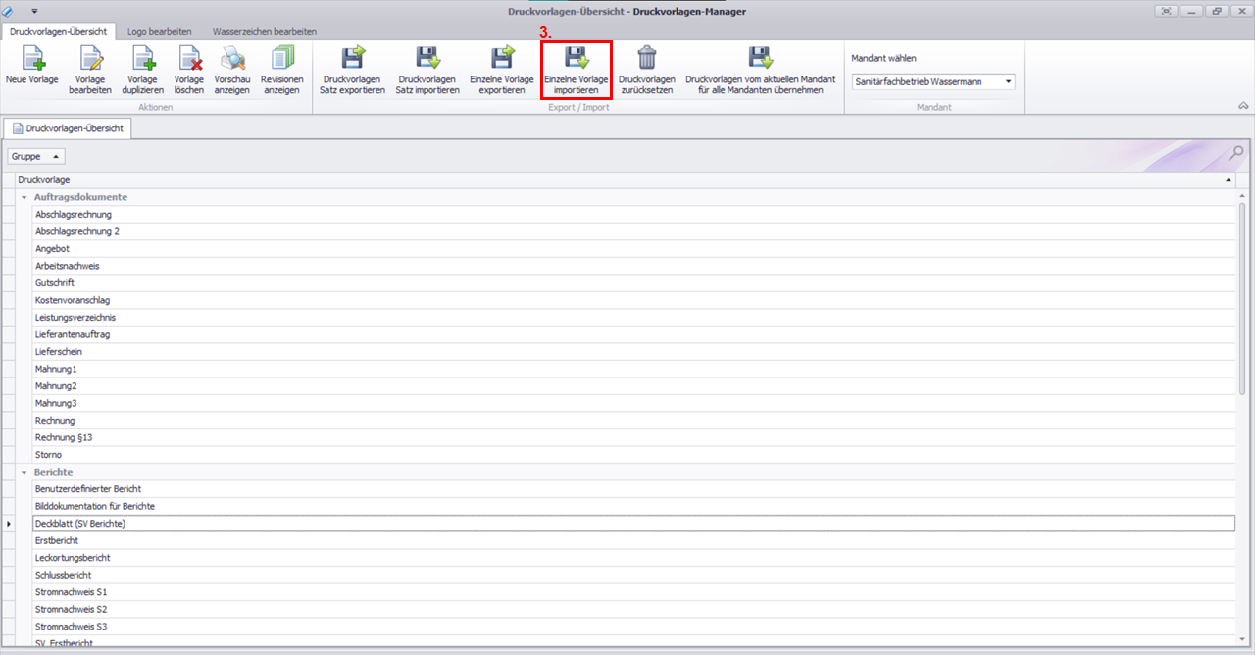Collapse the Auftragsdokumente group
1255x655 pixels.
tap(24, 198)
